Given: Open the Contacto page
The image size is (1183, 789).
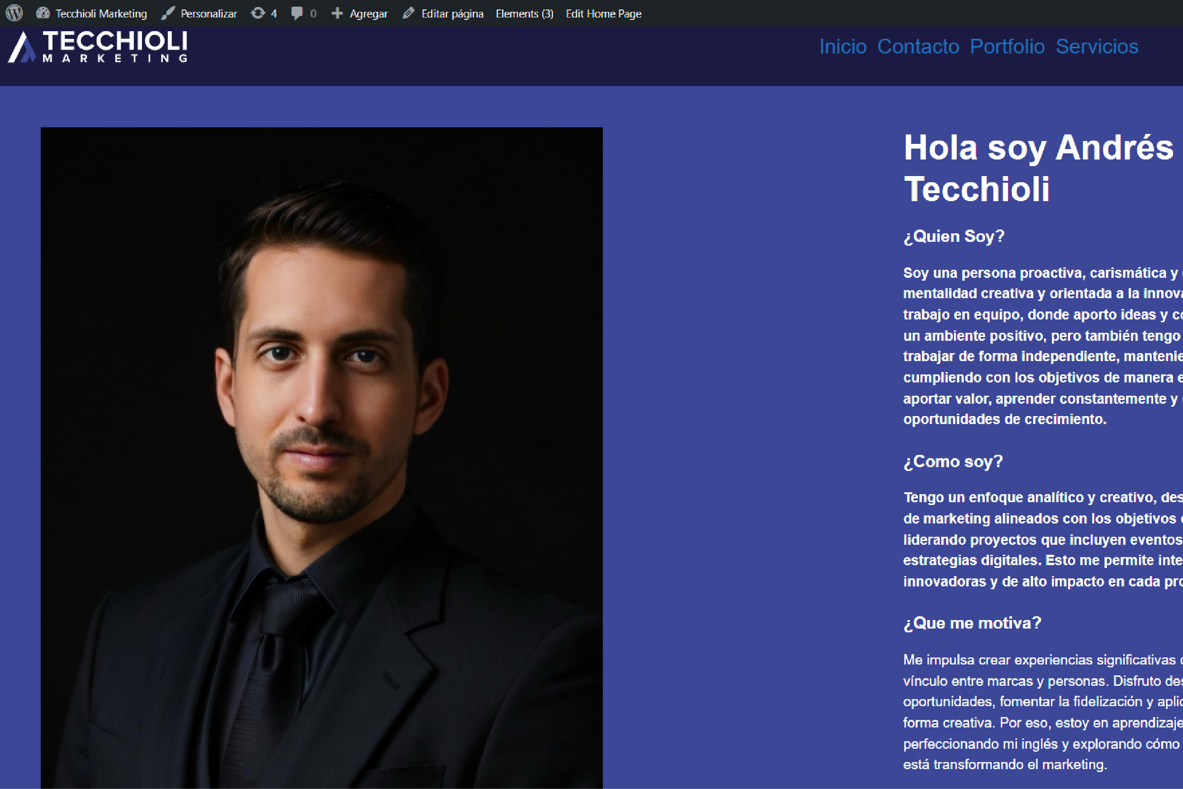Looking at the screenshot, I should click(x=918, y=46).
